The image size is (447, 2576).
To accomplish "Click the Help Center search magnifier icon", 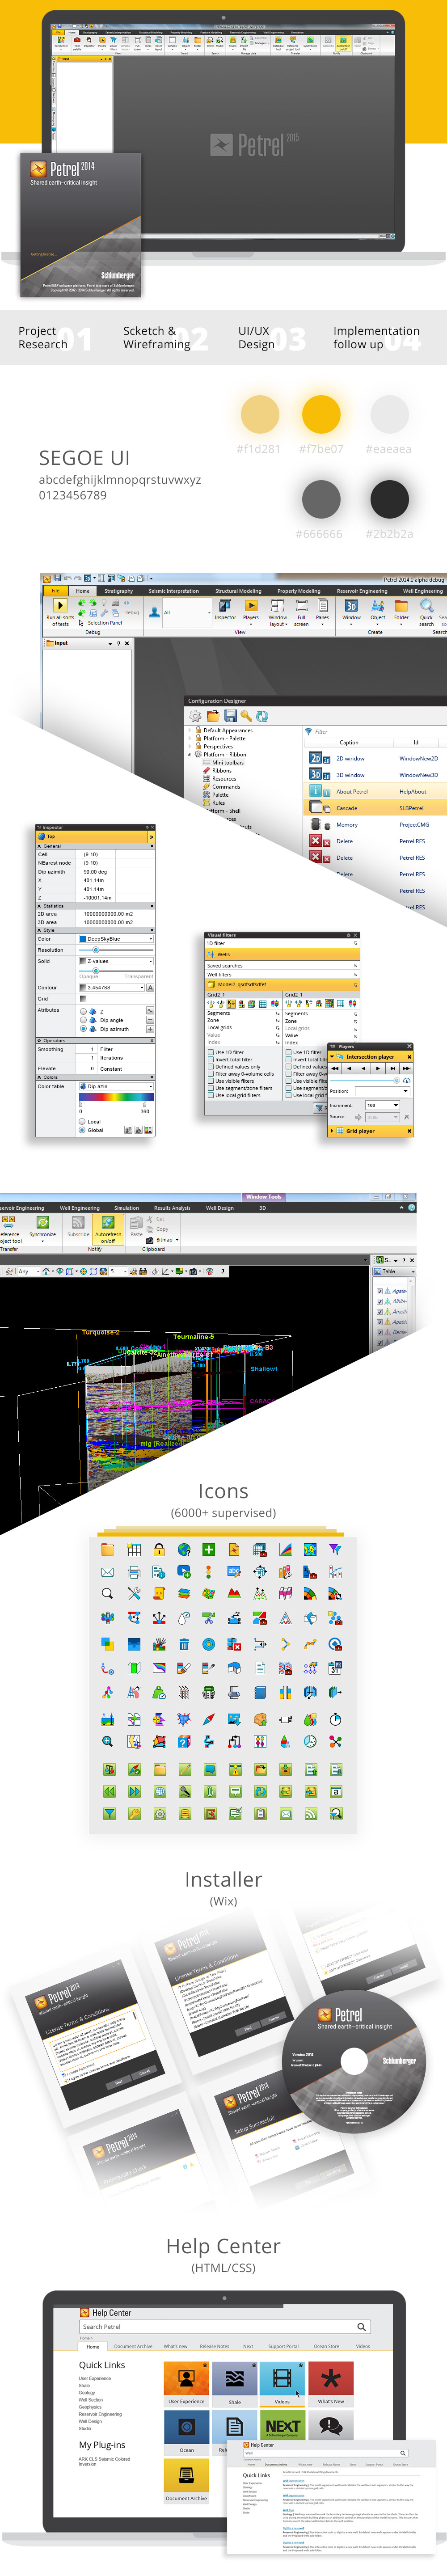I will point(361,2326).
